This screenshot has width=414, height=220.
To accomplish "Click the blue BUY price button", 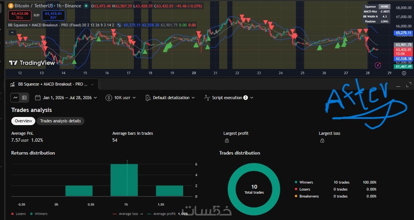I will [53, 15].
